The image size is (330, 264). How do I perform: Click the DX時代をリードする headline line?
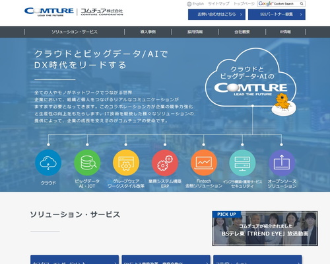point(81,65)
